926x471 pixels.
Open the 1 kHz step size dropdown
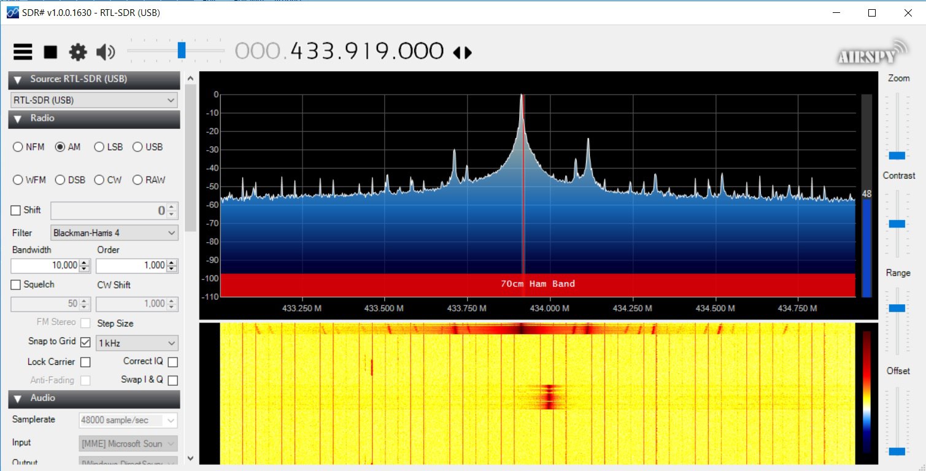137,343
